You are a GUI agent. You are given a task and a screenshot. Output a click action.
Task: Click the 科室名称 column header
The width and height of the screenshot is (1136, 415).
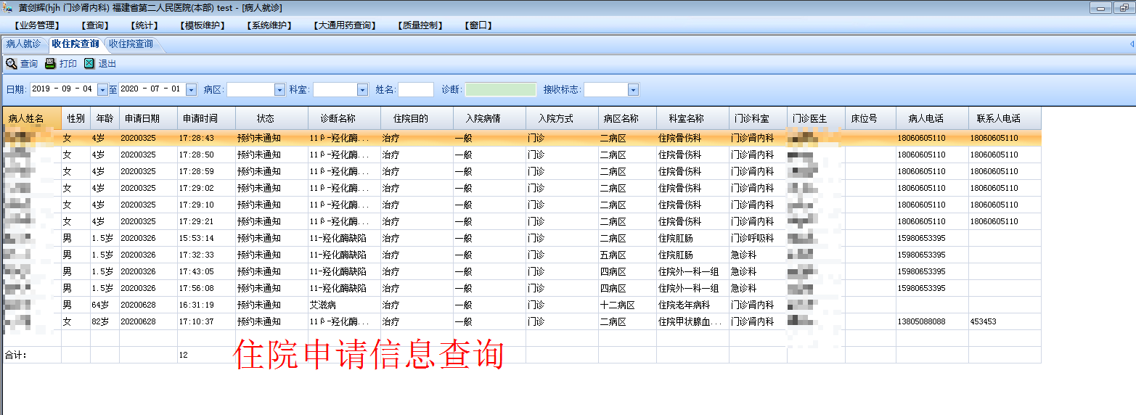692,118
